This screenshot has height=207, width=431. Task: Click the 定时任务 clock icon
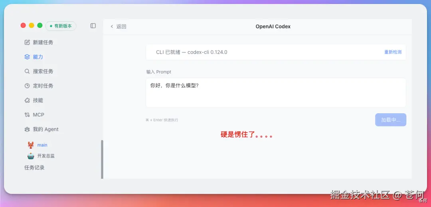click(27, 86)
